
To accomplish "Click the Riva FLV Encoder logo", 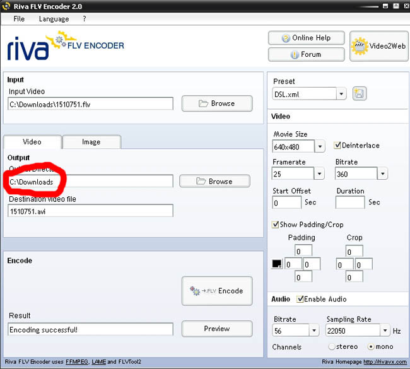I will (66, 46).
